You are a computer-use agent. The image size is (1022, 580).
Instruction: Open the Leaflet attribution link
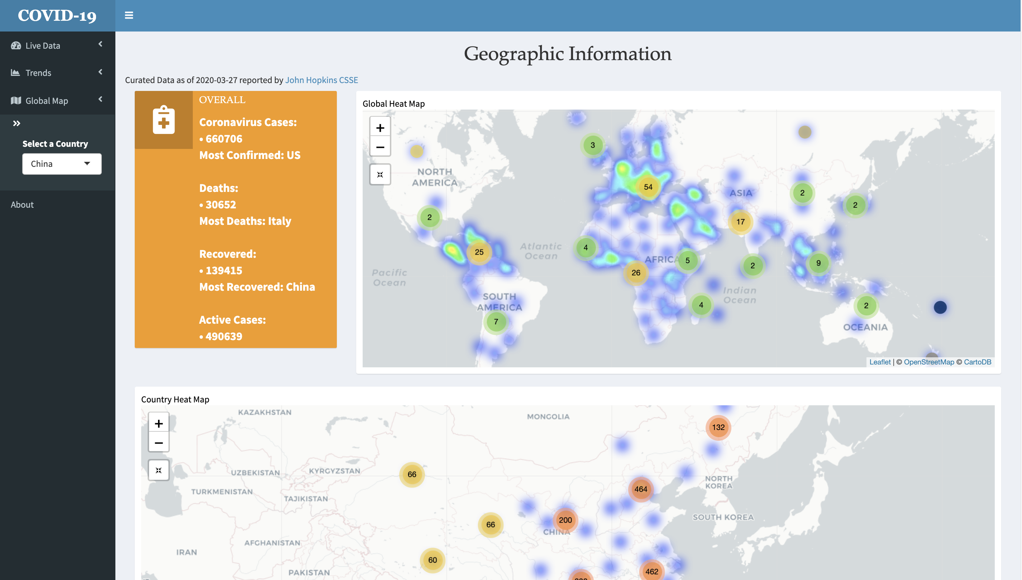tap(880, 362)
